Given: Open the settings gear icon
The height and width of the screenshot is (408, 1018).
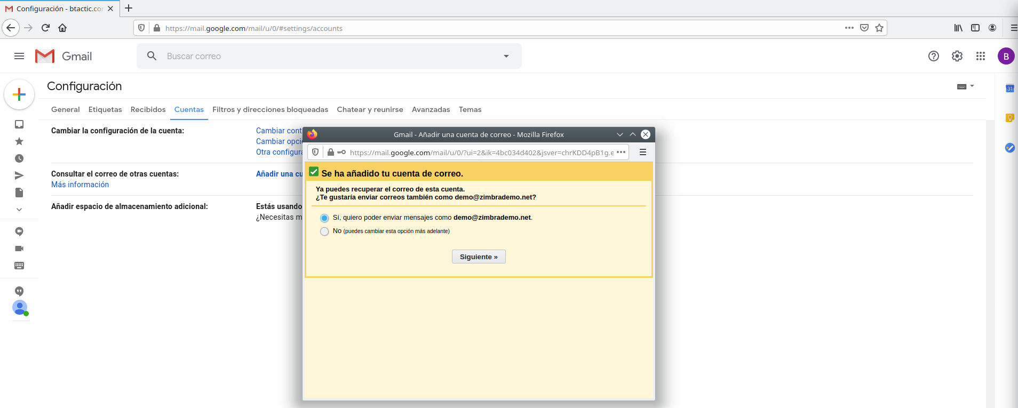Looking at the screenshot, I should [957, 56].
